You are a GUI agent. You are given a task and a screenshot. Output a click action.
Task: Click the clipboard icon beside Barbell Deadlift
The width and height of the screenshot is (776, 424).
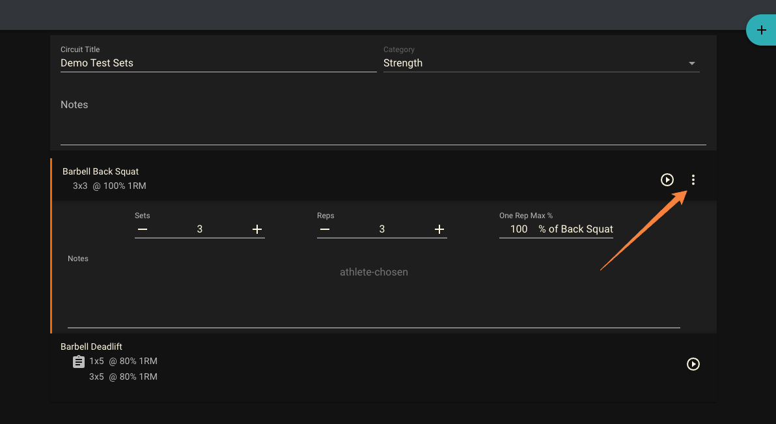[x=79, y=361]
